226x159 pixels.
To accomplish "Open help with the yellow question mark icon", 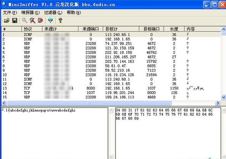I will tap(60, 21).
